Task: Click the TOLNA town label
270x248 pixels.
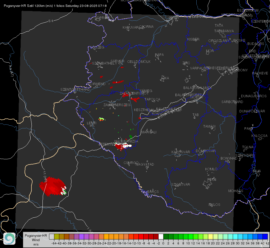Action: tap(248, 147)
